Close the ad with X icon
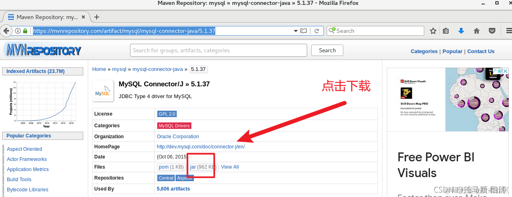 [x=505, y=71]
